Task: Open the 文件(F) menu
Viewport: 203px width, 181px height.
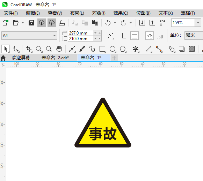Action: [x=10, y=13]
